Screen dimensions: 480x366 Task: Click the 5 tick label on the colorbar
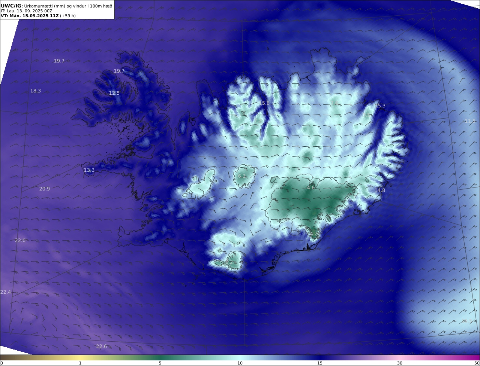click(160, 363)
